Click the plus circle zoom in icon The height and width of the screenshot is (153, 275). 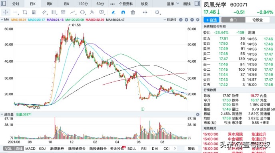[186, 20]
